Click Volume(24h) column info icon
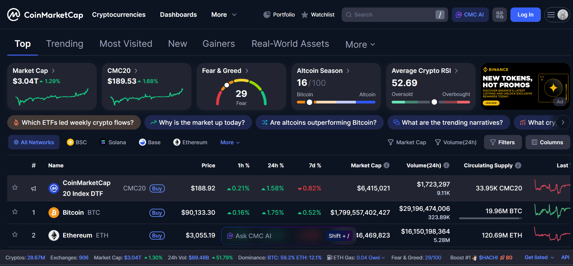The image size is (573, 266). tap(447, 165)
